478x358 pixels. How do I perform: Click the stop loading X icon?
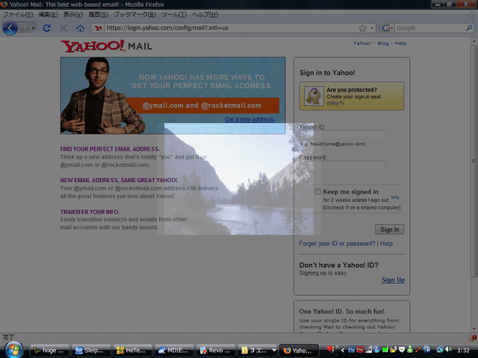point(63,28)
